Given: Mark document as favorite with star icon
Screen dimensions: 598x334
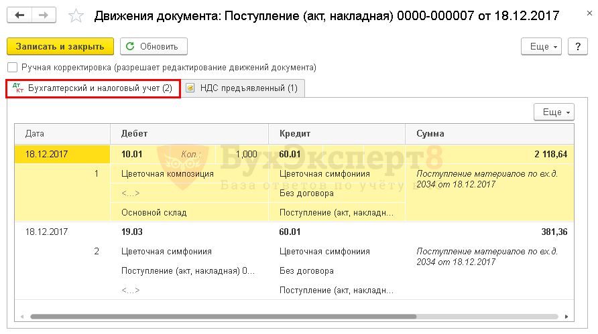Looking at the screenshot, I should click(76, 15).
